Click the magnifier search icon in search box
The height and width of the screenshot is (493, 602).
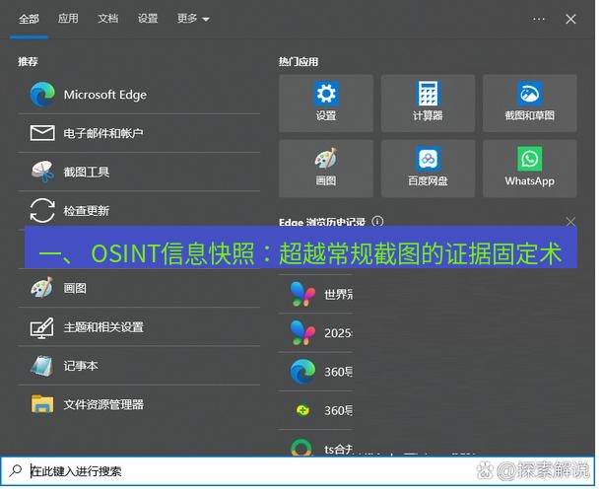(x=16, y=470)
